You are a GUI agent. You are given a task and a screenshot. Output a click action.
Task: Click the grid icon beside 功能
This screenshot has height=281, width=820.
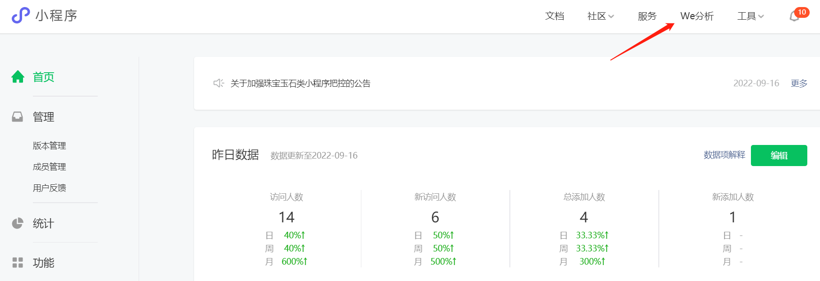(x=17, y=263)
